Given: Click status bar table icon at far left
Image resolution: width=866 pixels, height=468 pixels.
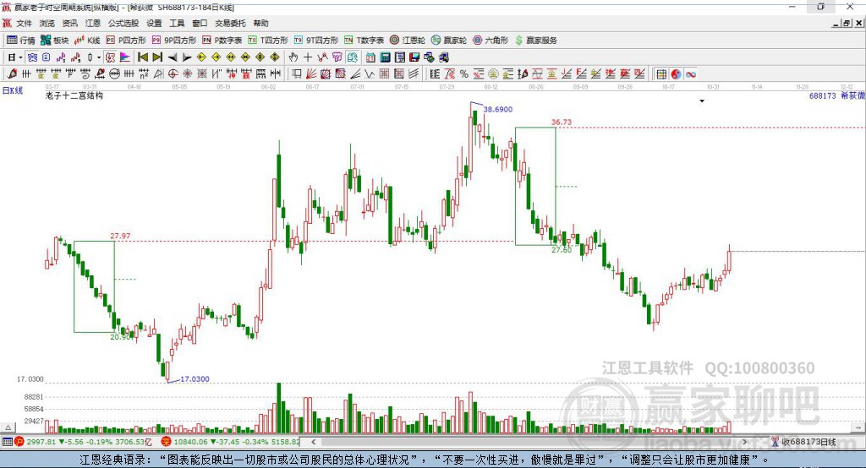Looking at the screenshot, I should point(7,442).
